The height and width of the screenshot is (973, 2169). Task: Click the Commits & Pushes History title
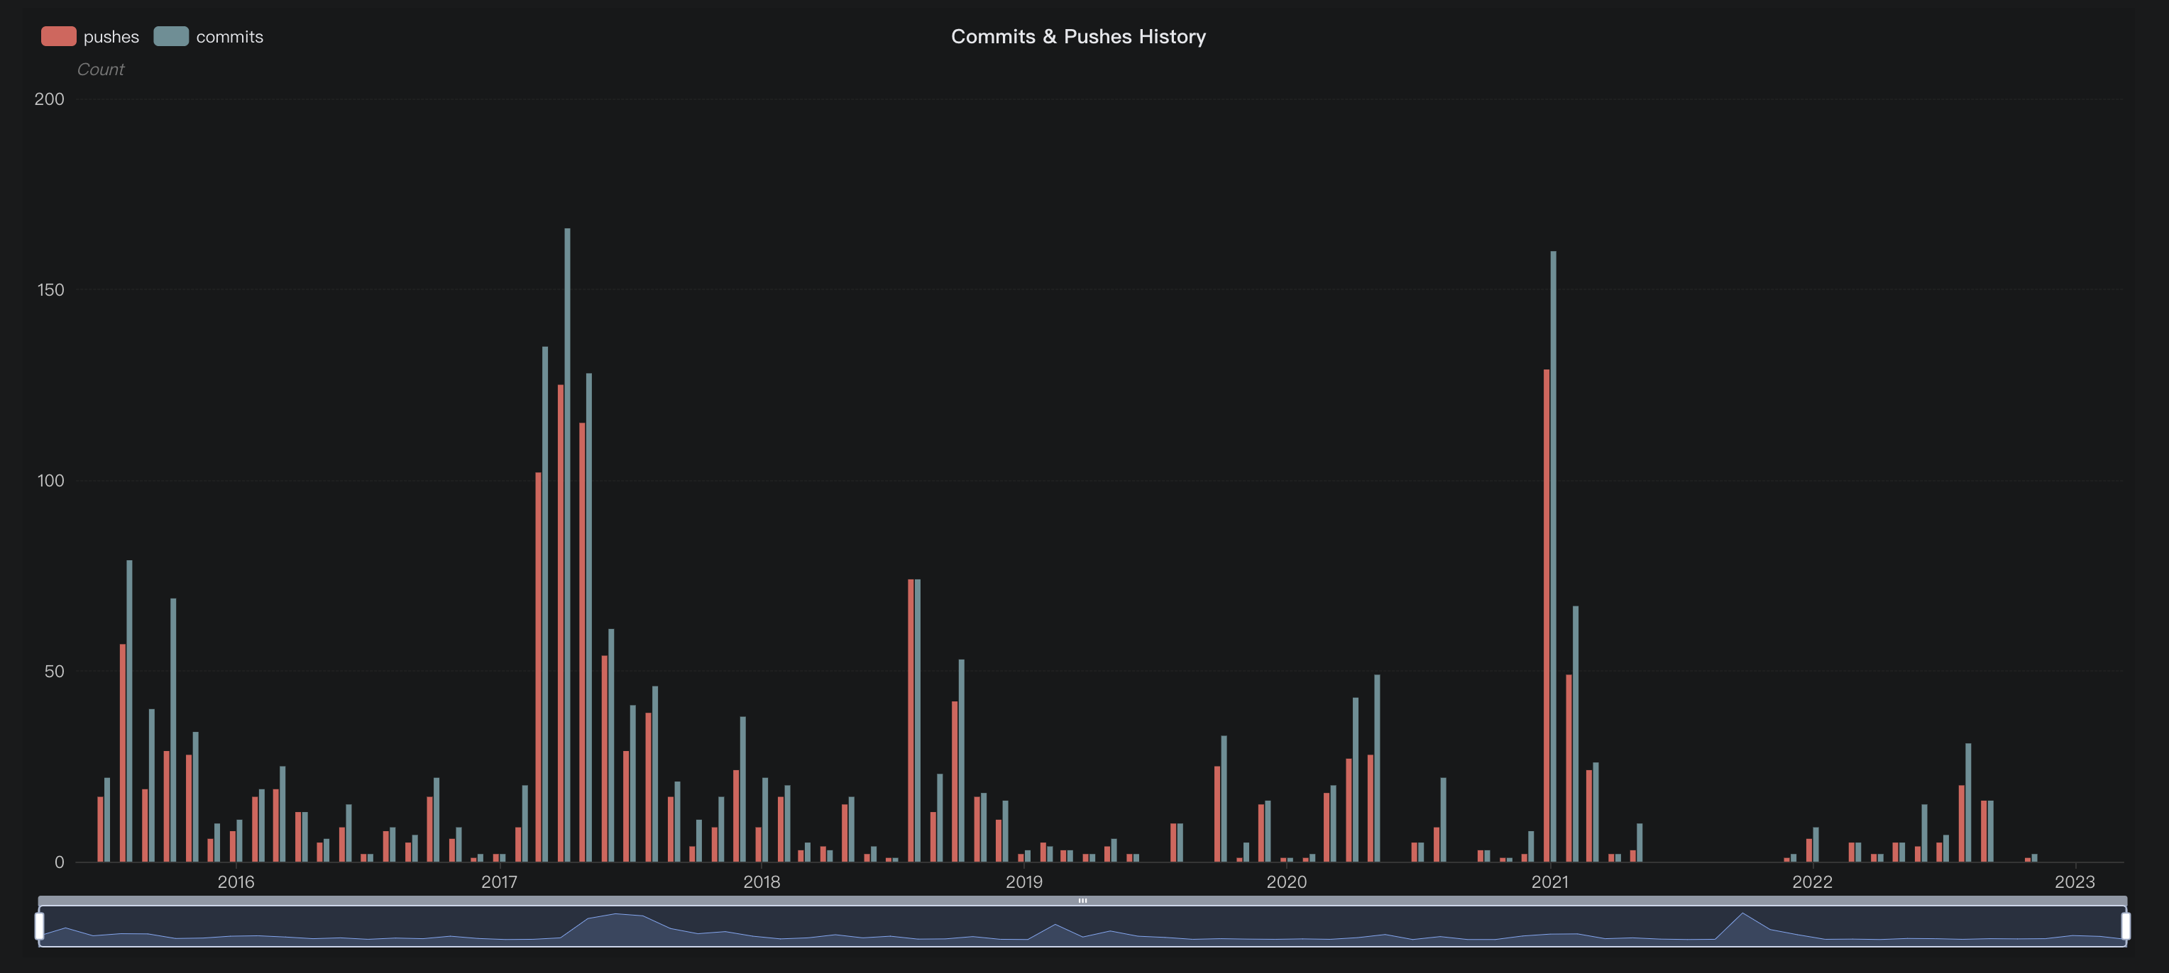click(1079, 36)
